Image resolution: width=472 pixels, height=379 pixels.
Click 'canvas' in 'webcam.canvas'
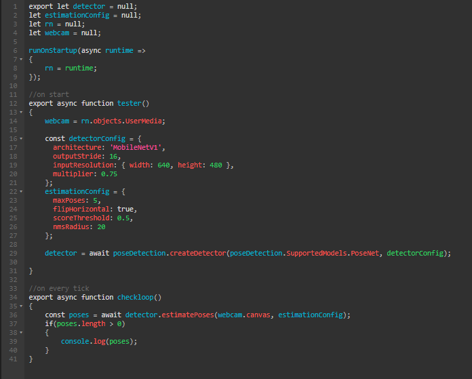(258, 315)
